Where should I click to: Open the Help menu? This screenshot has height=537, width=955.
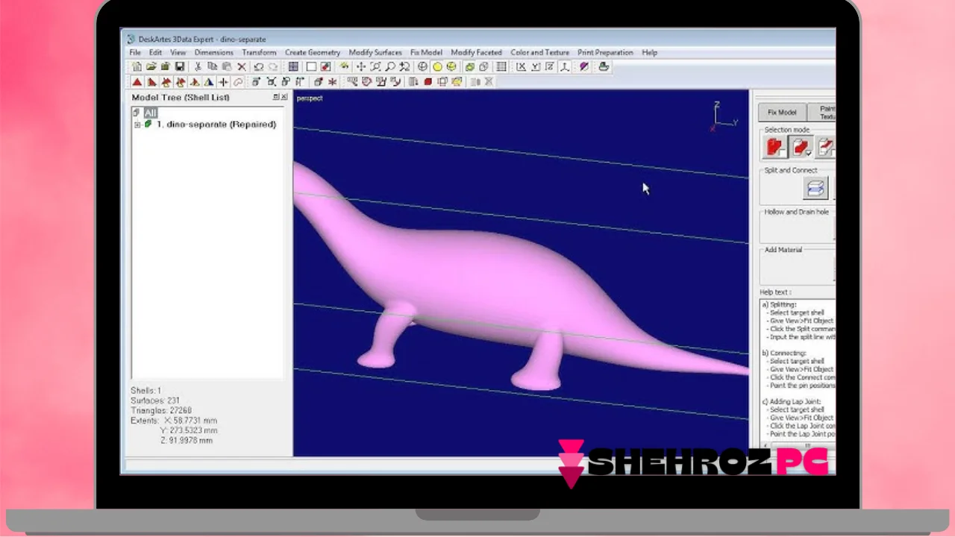(x=650, y=52)
